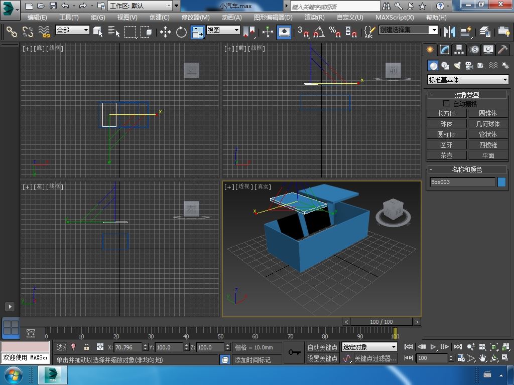
Task: Select the Space Warps category icon
Action: [x=493, y=66]
